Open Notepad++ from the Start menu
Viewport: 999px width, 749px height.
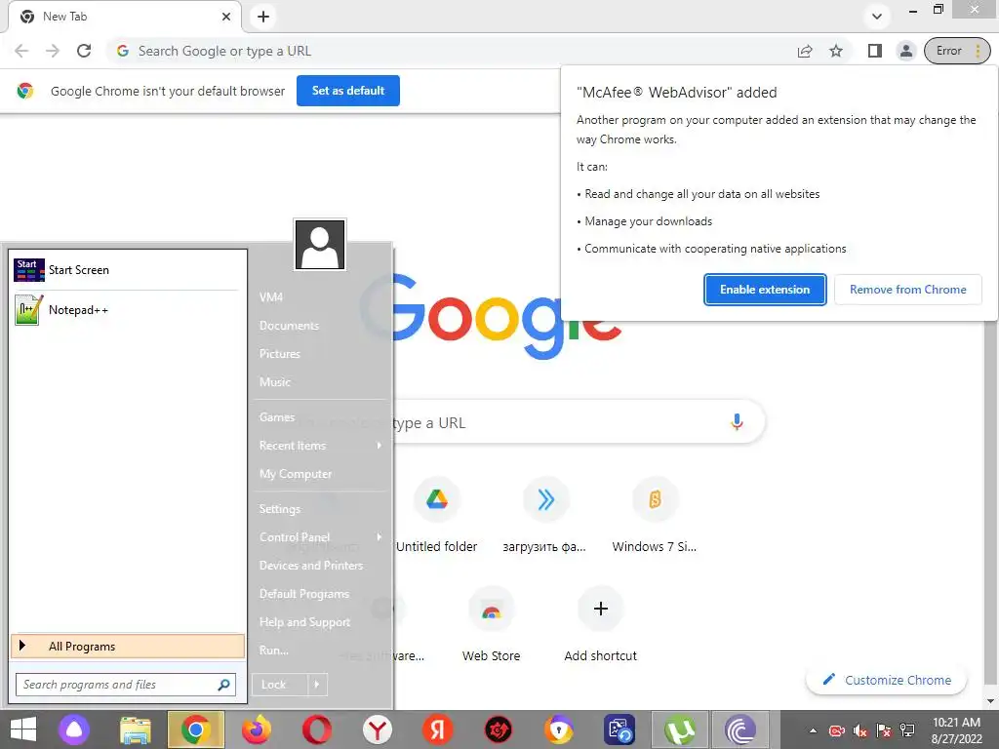pos(128,310)
